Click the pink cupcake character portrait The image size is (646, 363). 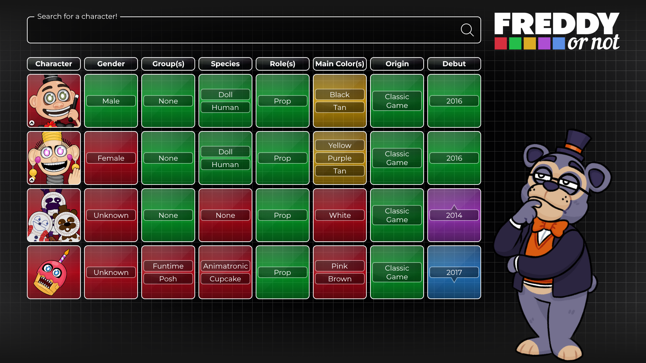[54, 272]
